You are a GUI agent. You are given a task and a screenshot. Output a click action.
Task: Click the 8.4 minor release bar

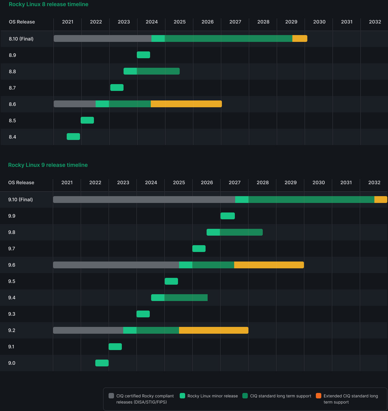click(x=73, y=137)
